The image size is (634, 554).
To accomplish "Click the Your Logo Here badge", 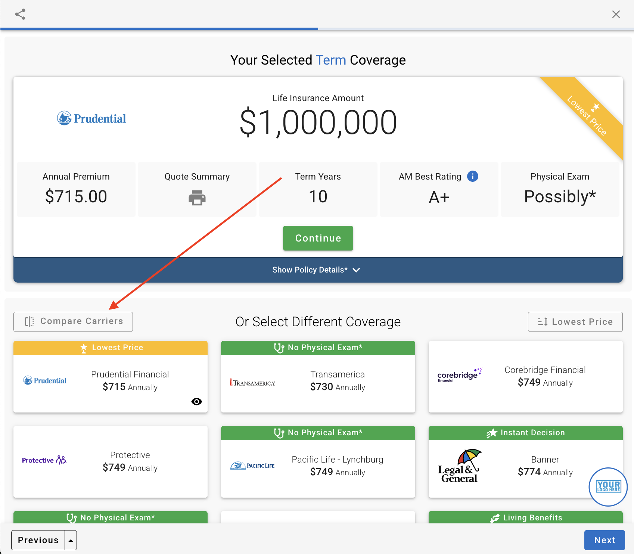I will pos(608,487).
